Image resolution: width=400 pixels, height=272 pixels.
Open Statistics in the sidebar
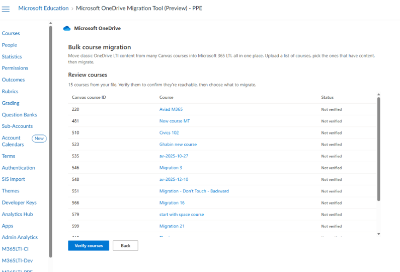click(x=12, y=57)
